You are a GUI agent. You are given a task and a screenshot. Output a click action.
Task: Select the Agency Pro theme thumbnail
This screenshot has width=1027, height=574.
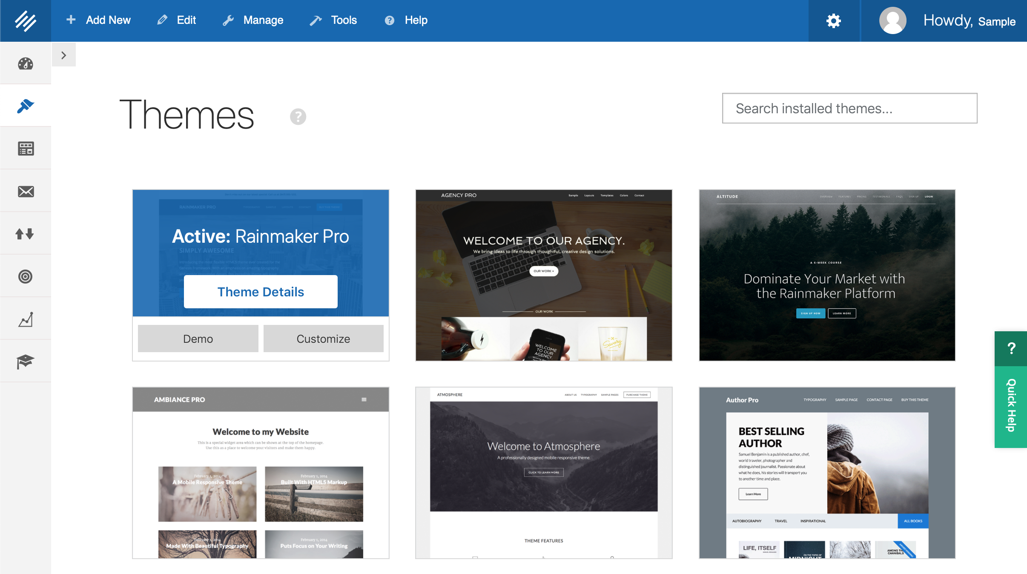coord(544,276)
